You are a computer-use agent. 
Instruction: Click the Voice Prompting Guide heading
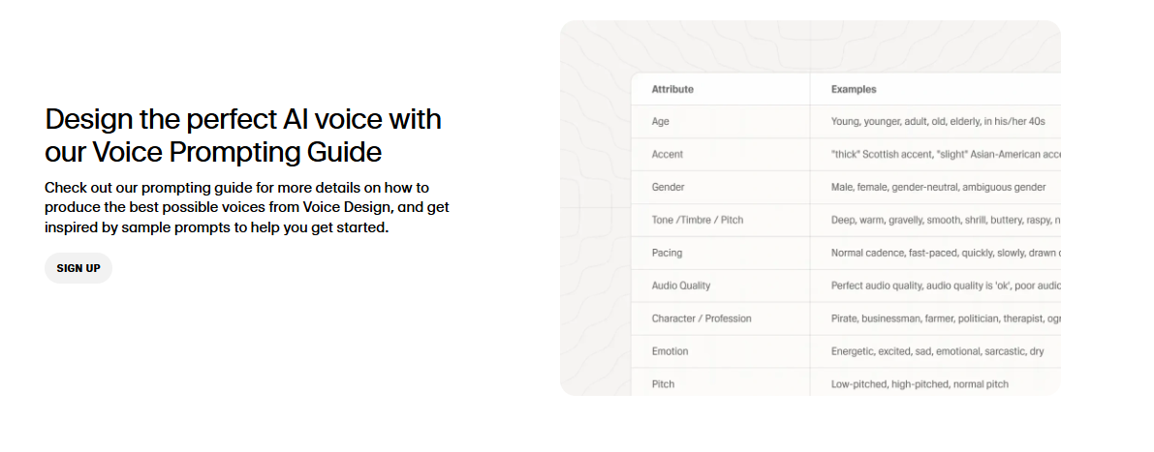[243, 136]
